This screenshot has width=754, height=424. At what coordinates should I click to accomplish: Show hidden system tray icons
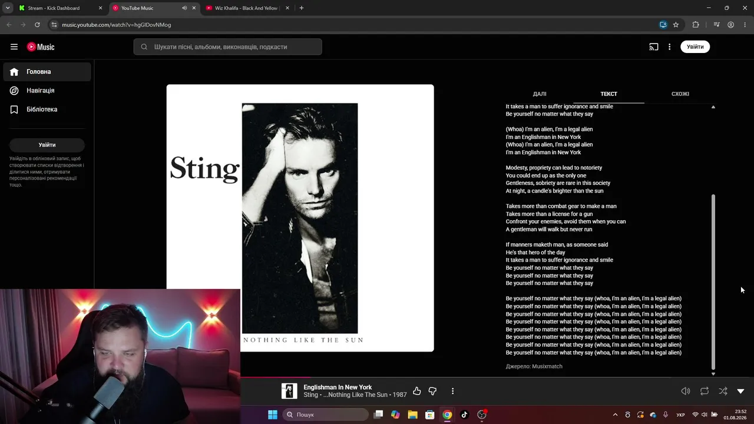(616, 415)
